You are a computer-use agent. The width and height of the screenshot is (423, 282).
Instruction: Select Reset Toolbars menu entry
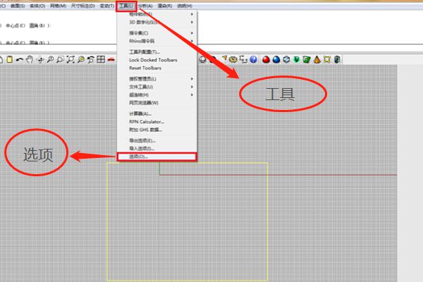[x=157, y=68]
